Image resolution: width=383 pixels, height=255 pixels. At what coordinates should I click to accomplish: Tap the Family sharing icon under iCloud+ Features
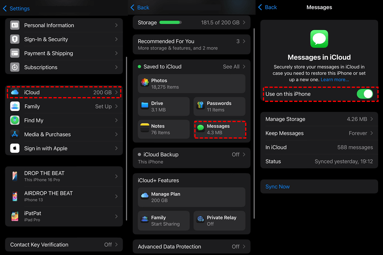[x=145, y=219]
